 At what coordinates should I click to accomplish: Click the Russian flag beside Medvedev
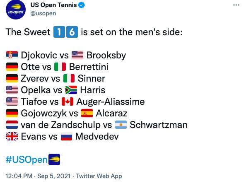point(66,136)
